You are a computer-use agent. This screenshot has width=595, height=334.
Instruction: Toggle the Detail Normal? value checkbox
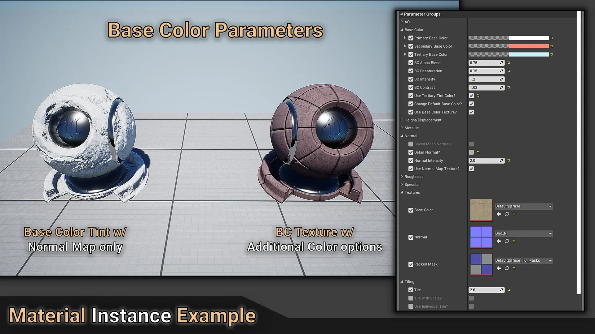(471, 152)
